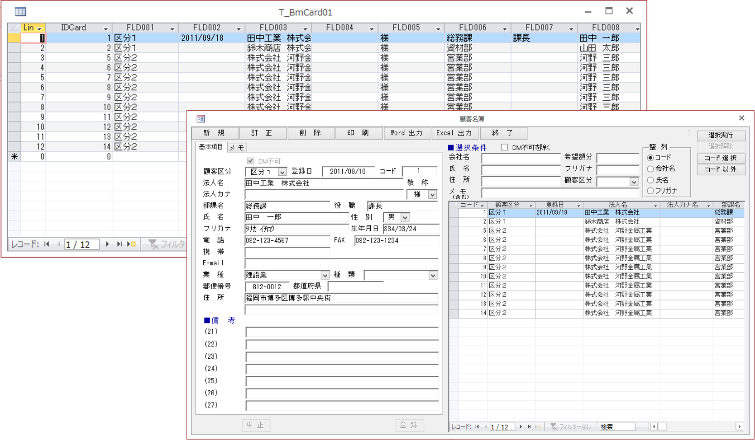Jump to last record in T_BmCard01 navigator

[x=119, y=244]
